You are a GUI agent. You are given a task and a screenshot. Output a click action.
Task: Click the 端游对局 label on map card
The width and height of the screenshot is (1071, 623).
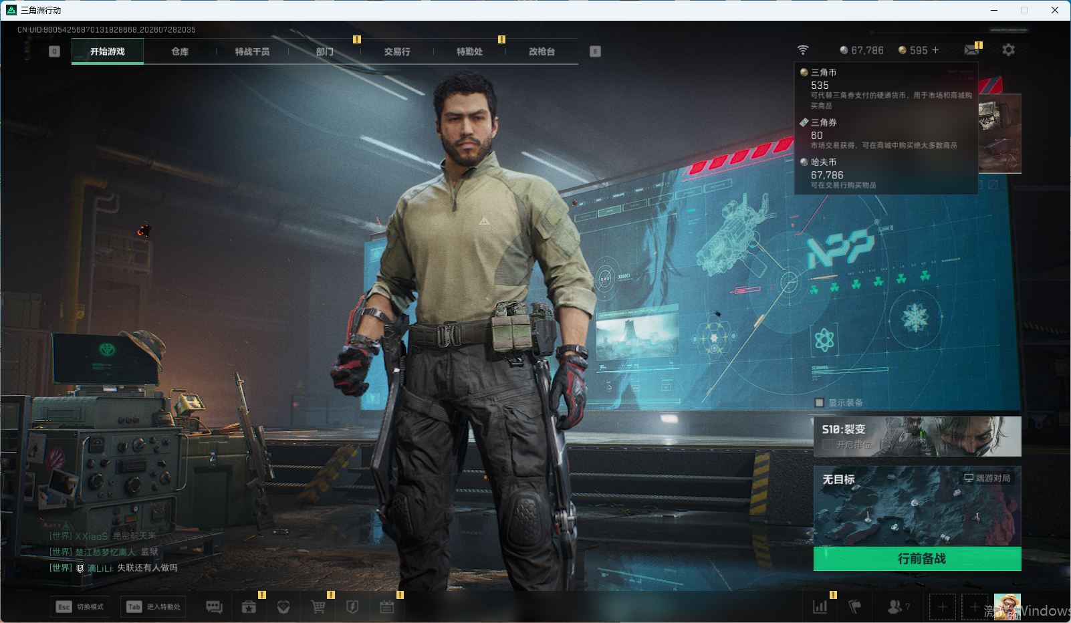(987, 478)
